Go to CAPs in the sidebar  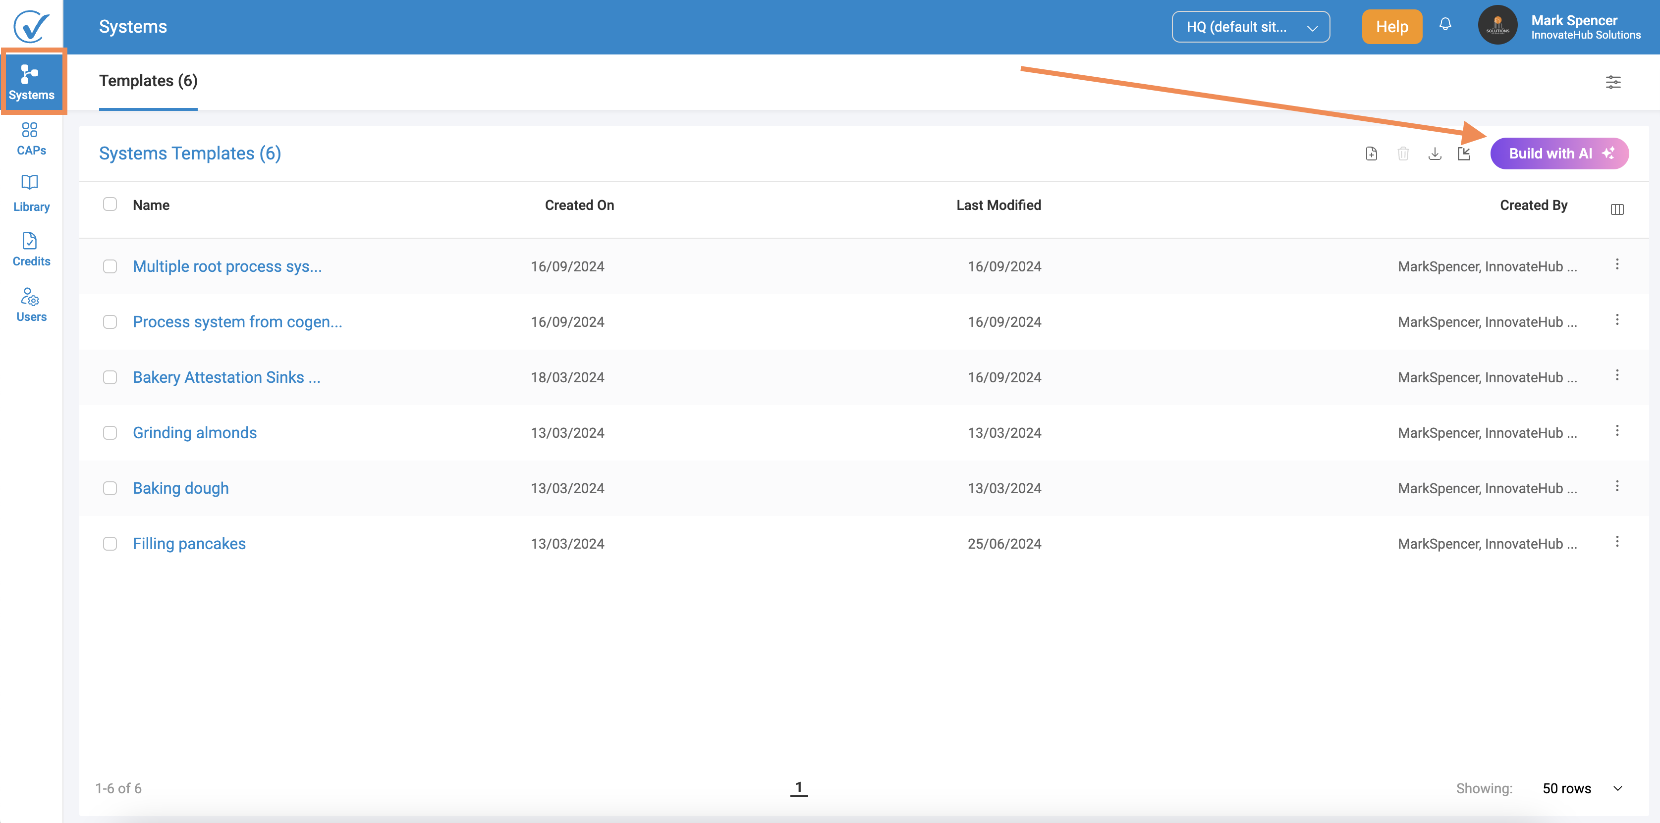(x=31, y=139)
